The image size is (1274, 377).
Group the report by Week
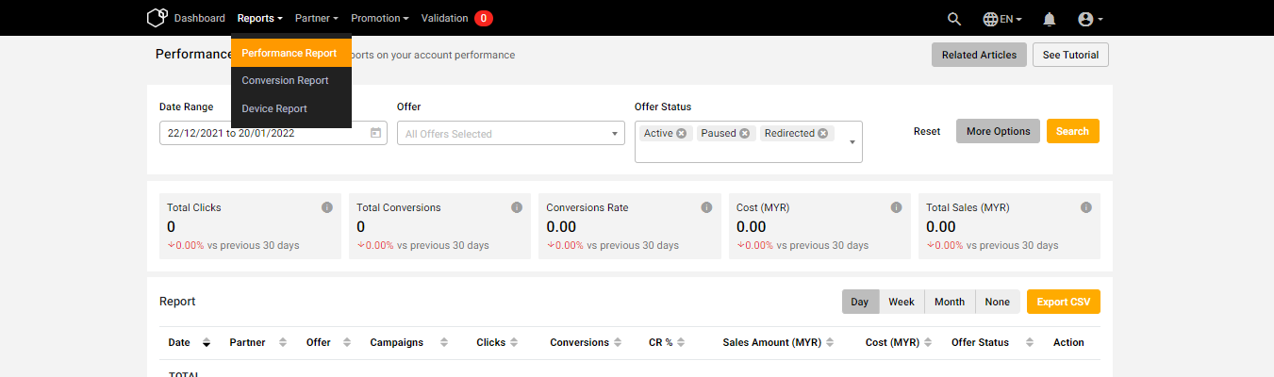[x=902, y=302]
